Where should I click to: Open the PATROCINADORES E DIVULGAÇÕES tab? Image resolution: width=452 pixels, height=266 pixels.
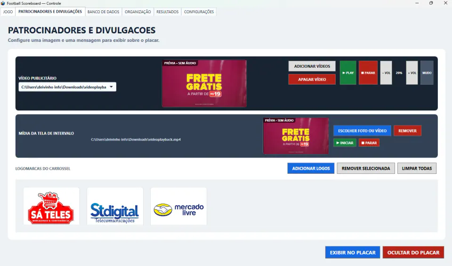point(50,12)
